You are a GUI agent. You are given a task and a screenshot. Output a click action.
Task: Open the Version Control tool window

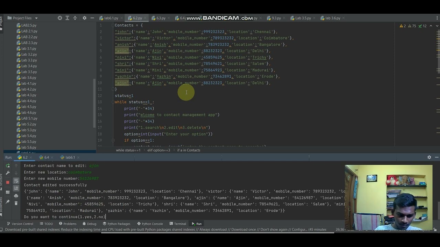click(x=20, y=224)
